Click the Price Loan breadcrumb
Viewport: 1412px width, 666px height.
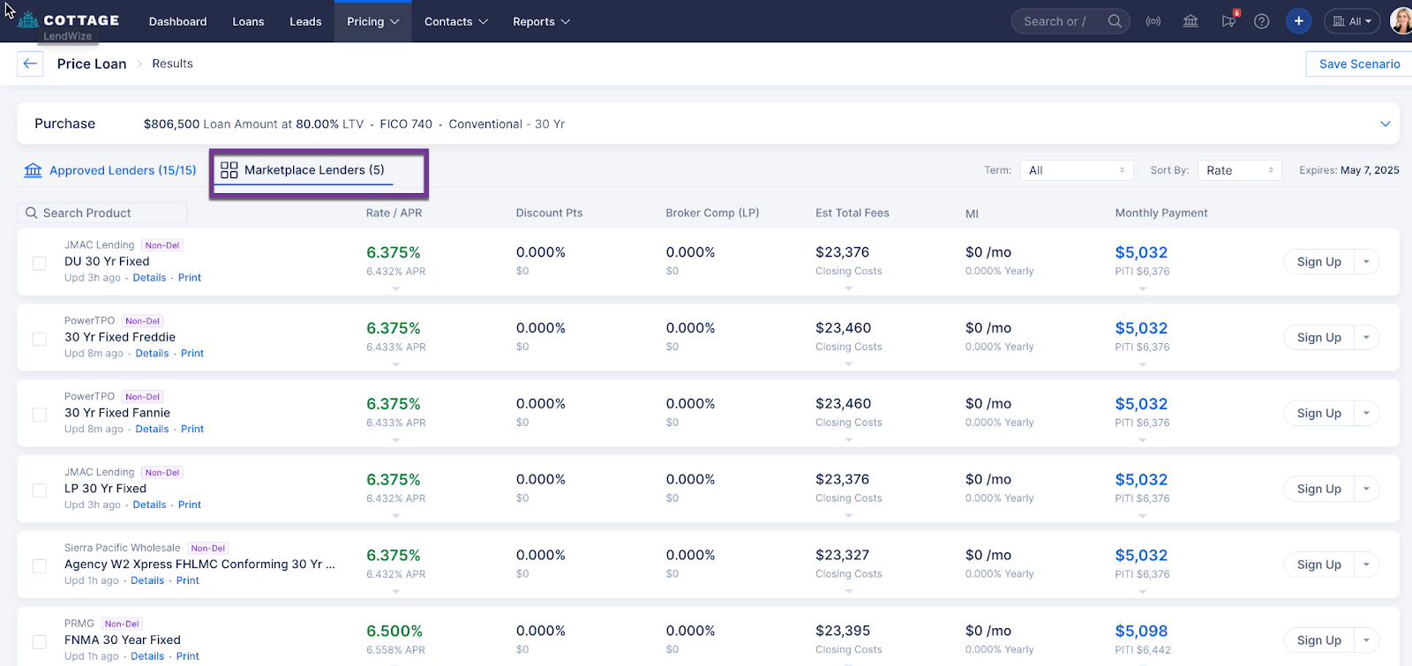click(x=92, y=64)
